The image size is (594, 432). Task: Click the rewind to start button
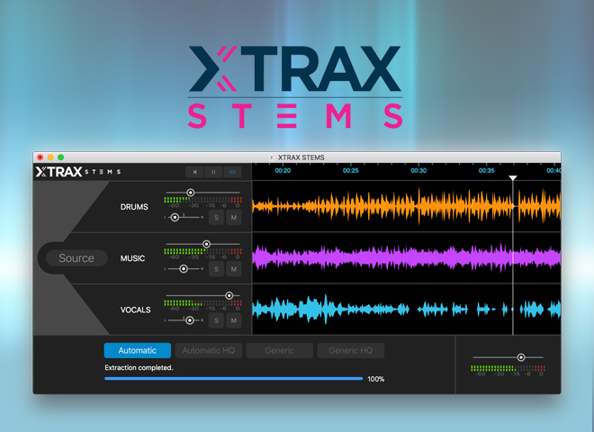(193, 171)
